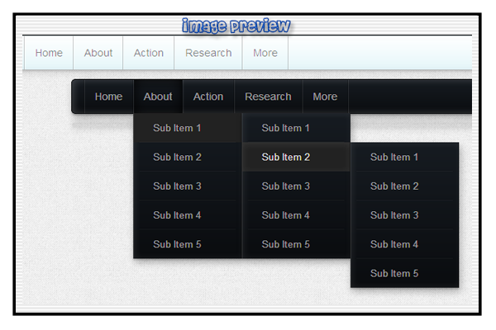The width and height of the screenshot is (496, 330).
Task: Pick Sub Item 3 in third-level flyout
Action: 405,215
